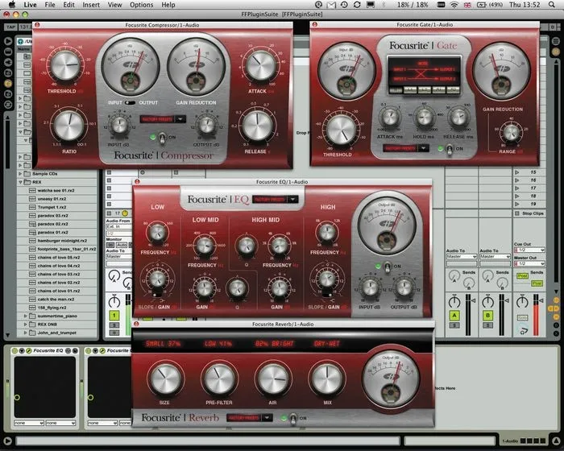
Task: Click the Gate Threshold knob
Action: coord(340,130)
